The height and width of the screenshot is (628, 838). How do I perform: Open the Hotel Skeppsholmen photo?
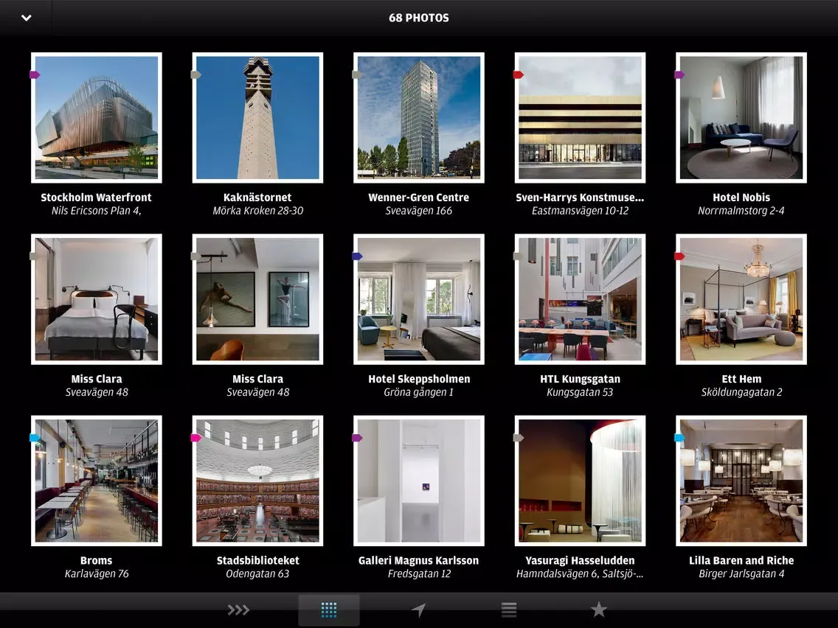pos(419,299)
